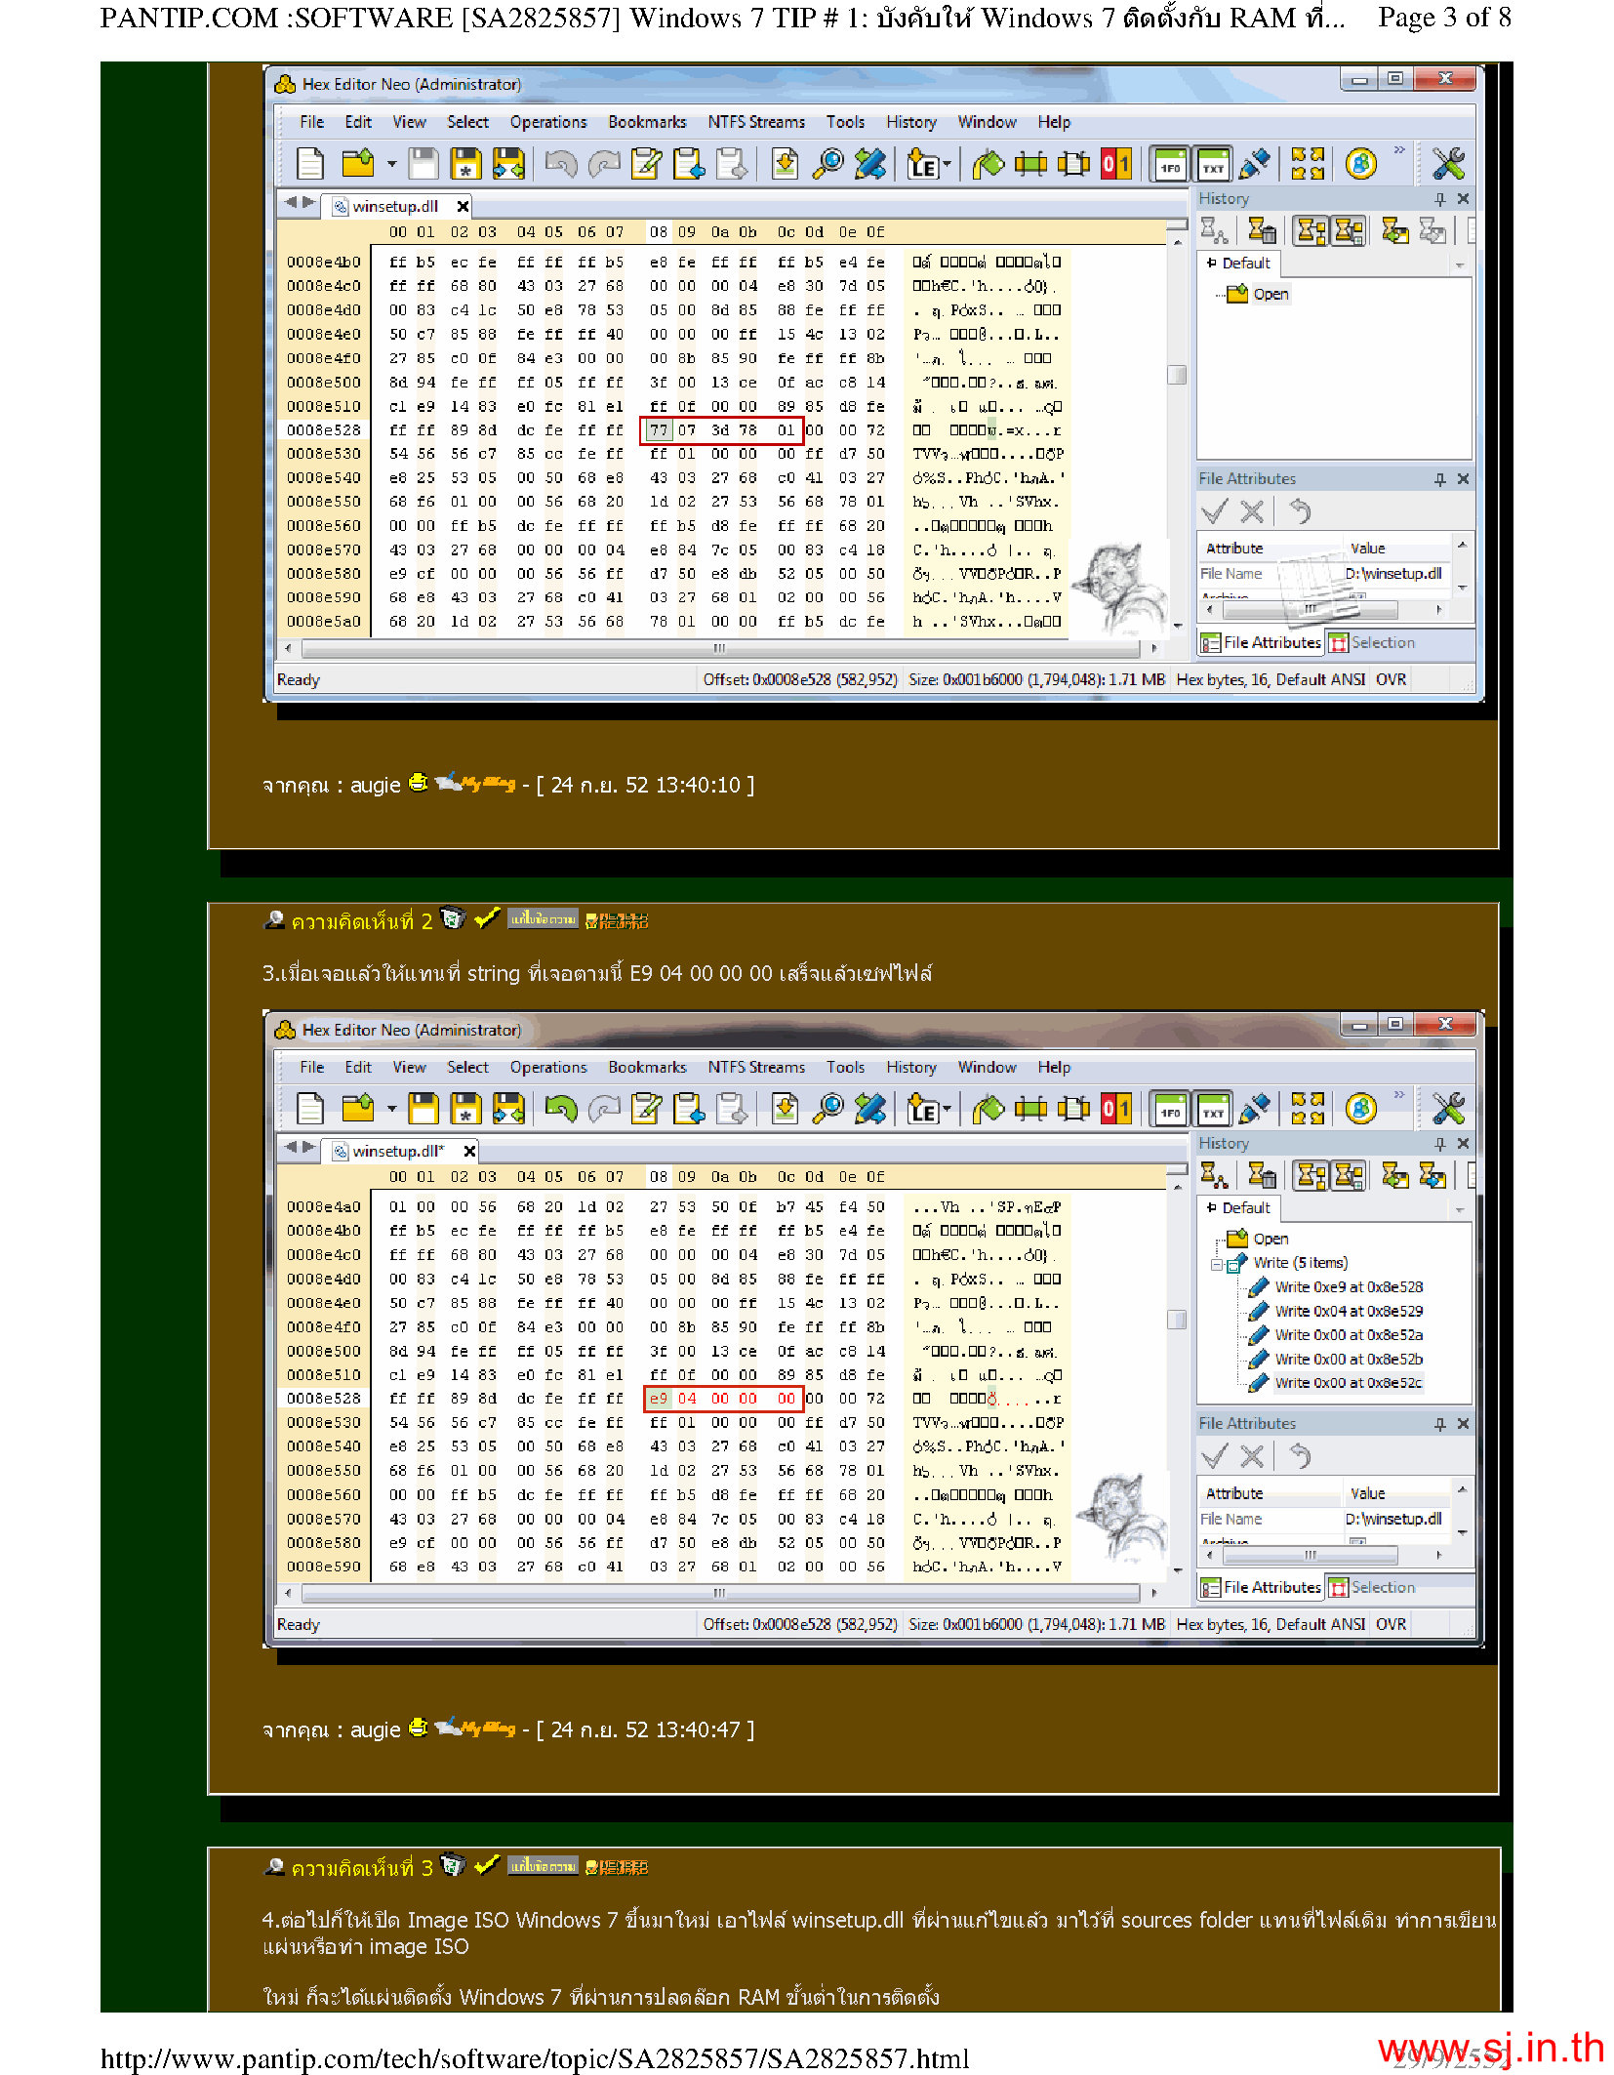Screen dimensions: 1614x2075
Task: Click red 01 icon in upper Hex Editor toolbar
Action: [1115, 163]
